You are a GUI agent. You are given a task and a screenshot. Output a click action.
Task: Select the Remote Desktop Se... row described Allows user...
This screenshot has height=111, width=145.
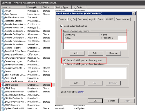click(28, 34)
